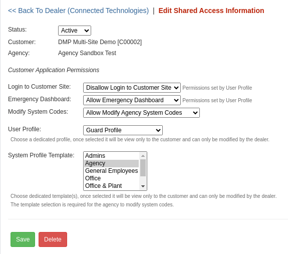Click the chevron on Status select

87,31
